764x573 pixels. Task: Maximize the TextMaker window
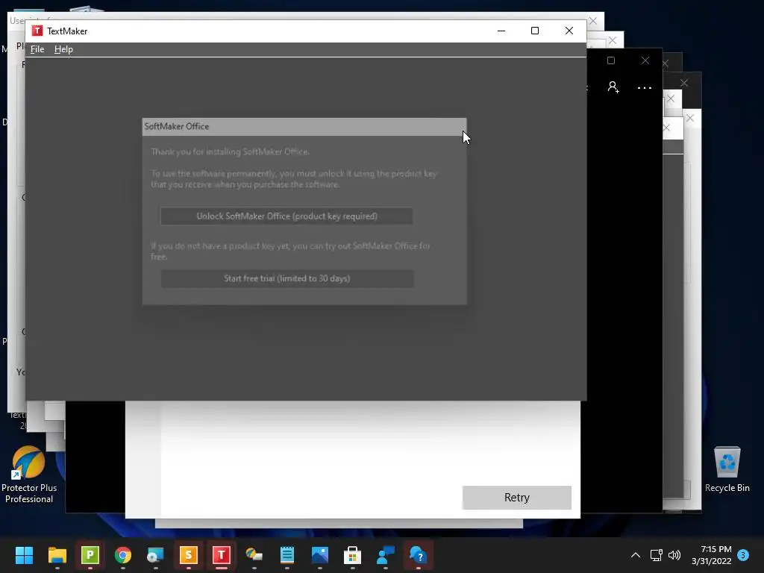[534, 31]
